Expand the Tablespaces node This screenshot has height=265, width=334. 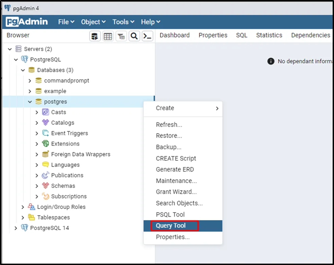point(23,218)
